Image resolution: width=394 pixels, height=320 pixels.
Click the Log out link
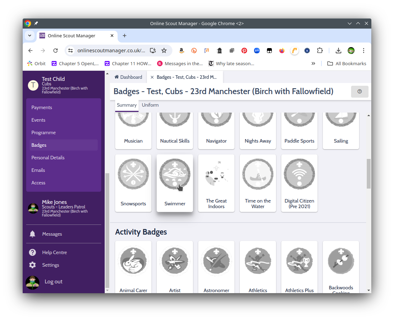click(53, 282)
